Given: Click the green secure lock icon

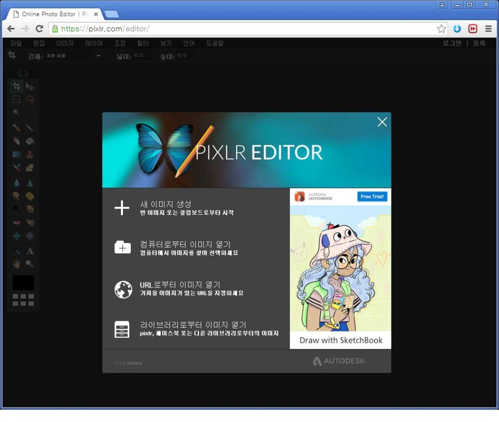Looking at the screenshot, I should click(x=55, y=28).
